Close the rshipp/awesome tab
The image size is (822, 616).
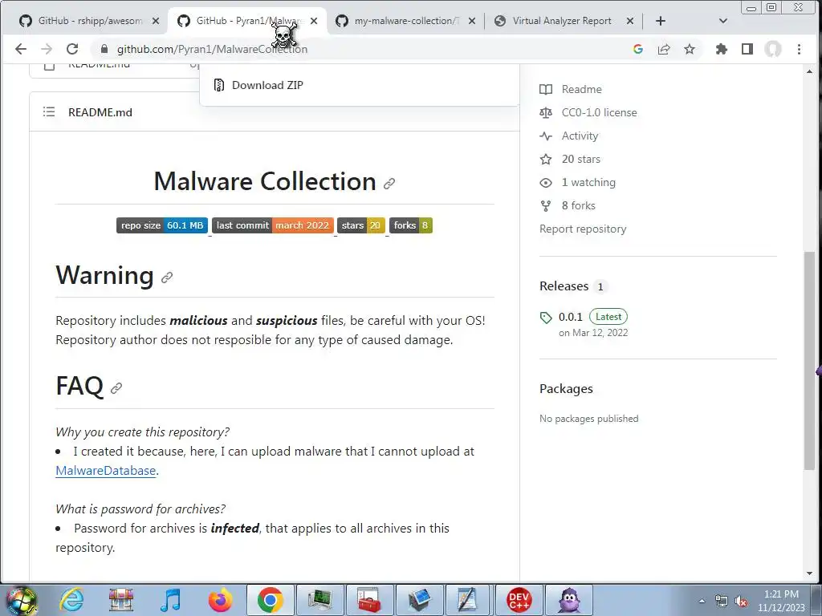point(156,21)
